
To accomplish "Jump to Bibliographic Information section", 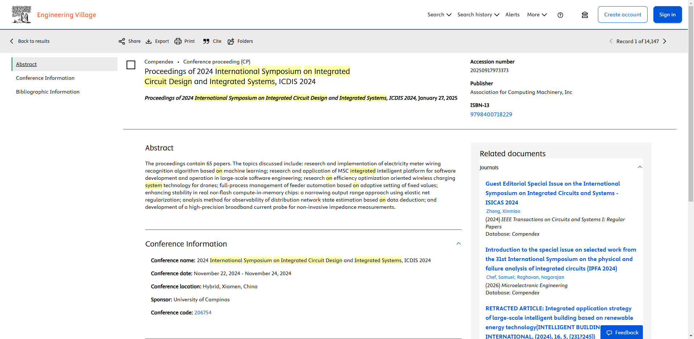I will pyautogui.click(x=47, y=92).
